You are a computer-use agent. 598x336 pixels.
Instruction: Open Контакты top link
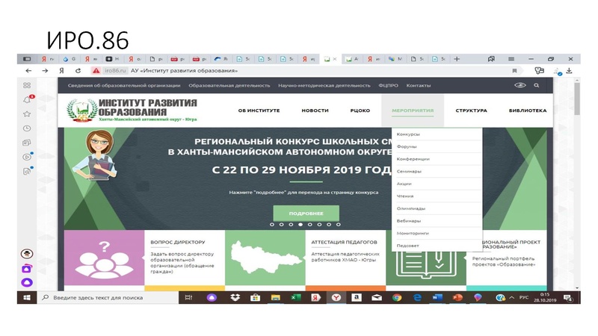(419, 85)
